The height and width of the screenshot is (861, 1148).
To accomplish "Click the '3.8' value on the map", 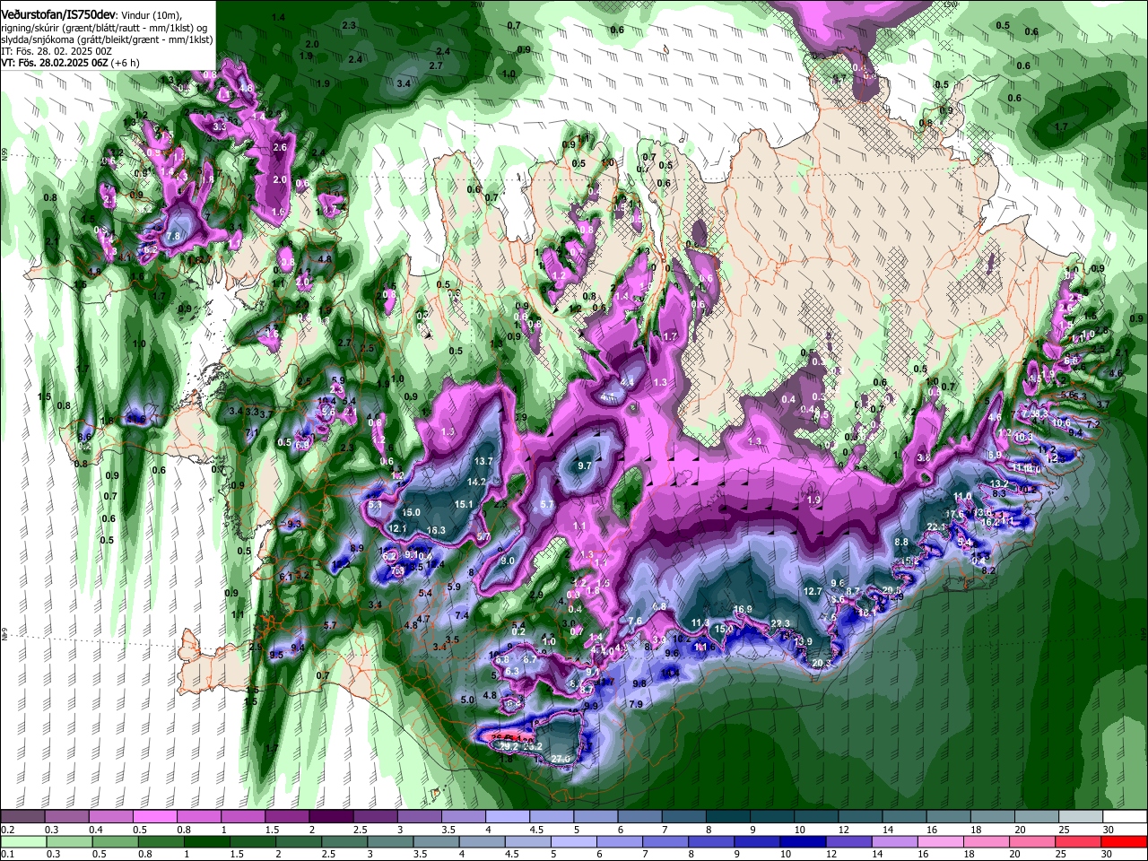I will 924,457.
